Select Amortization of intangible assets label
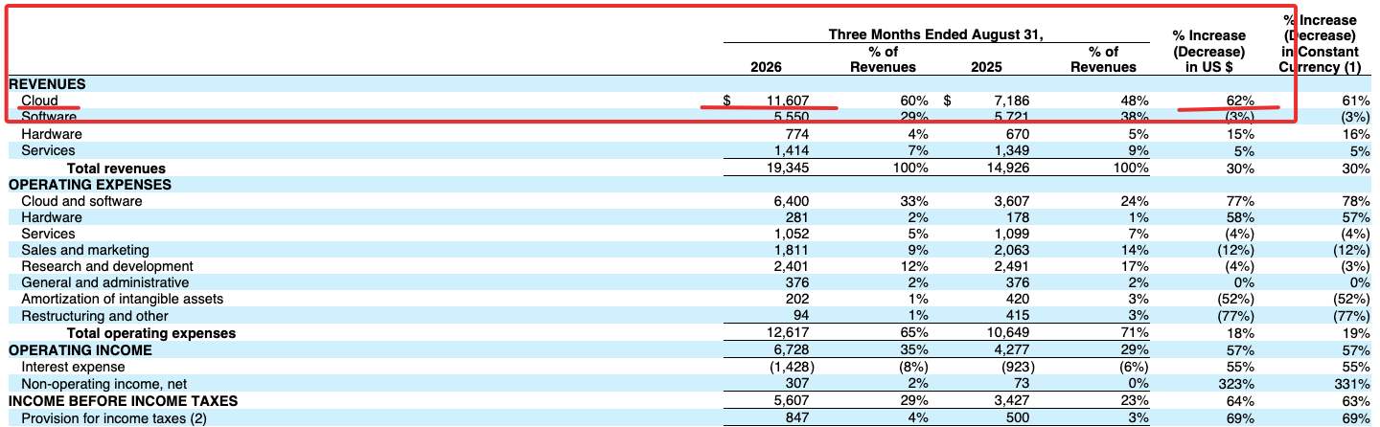 [x=122, y=299]
